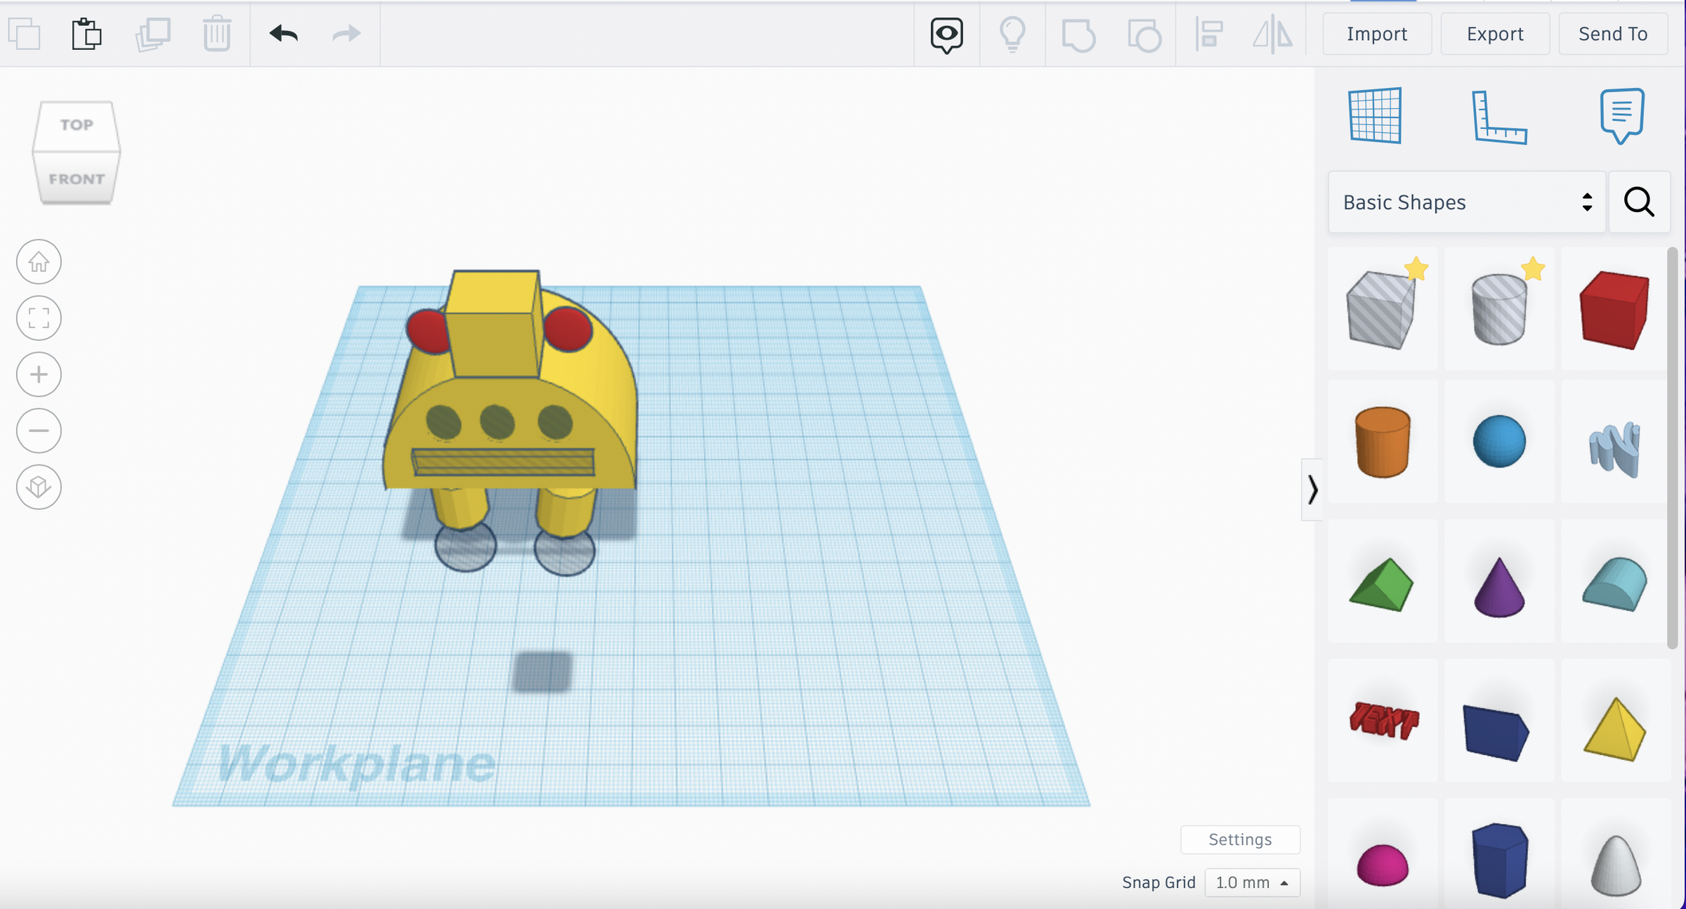1686x909 pixels.
Task: Collapse the shapes panel with the chevron
Action: (1314, 488)
